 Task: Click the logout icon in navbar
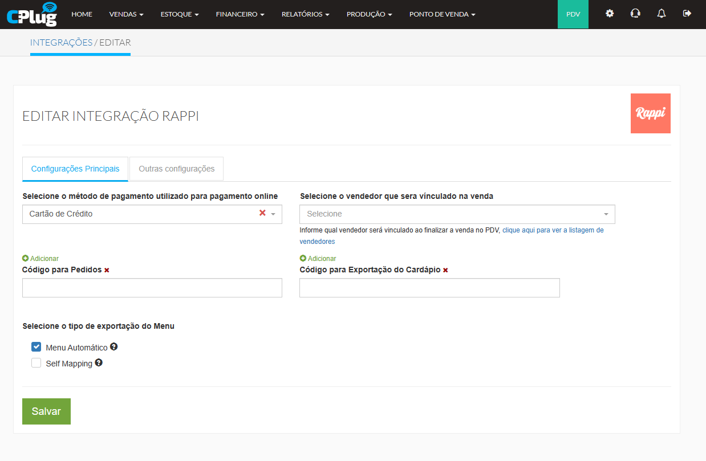click(x=687, y=14)
